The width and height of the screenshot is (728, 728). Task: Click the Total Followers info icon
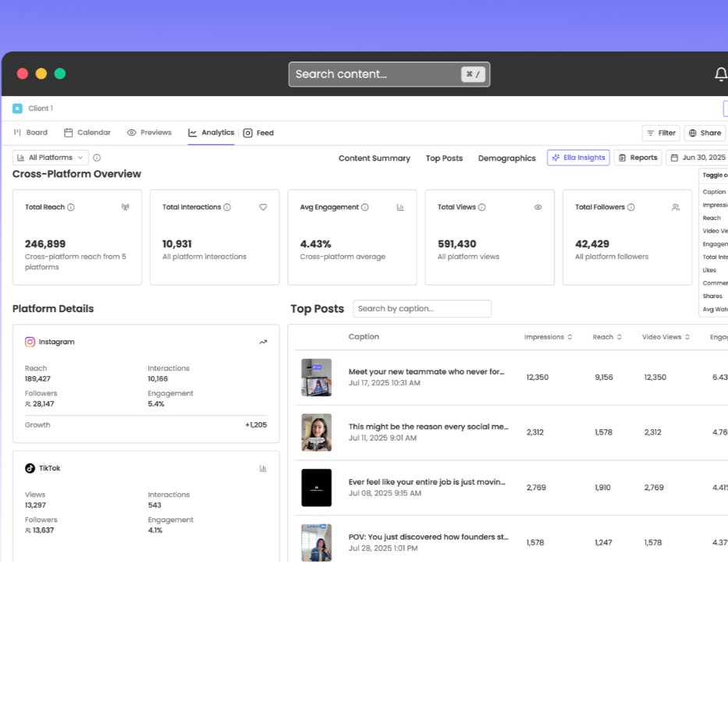[x=631, y=207]
